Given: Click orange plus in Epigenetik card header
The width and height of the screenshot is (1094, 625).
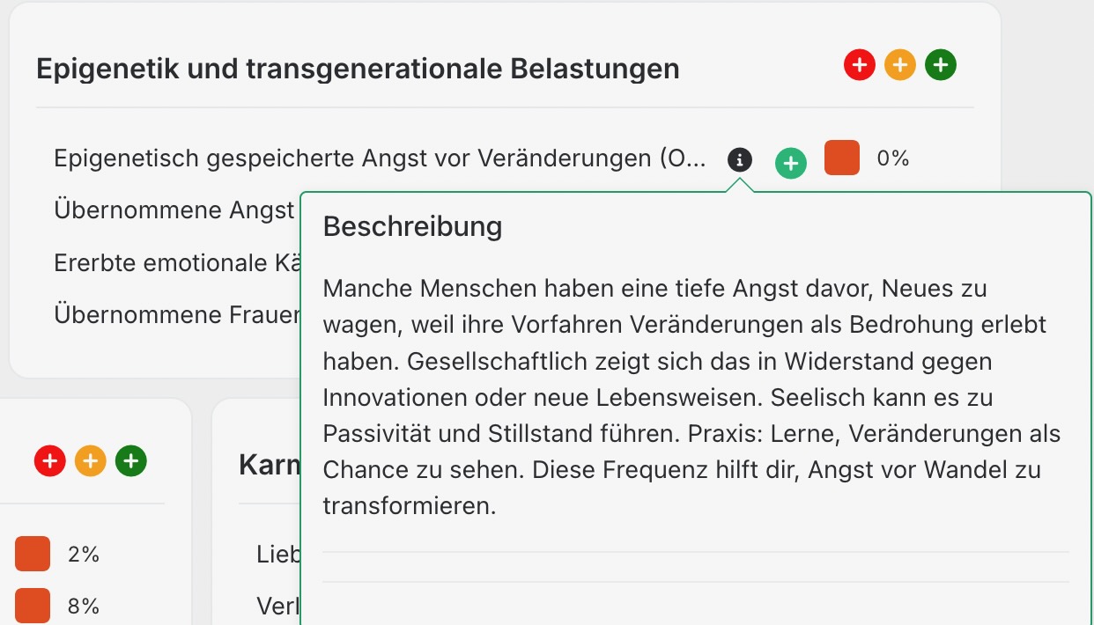Looking at the screenshot, I should coord(900,65).
